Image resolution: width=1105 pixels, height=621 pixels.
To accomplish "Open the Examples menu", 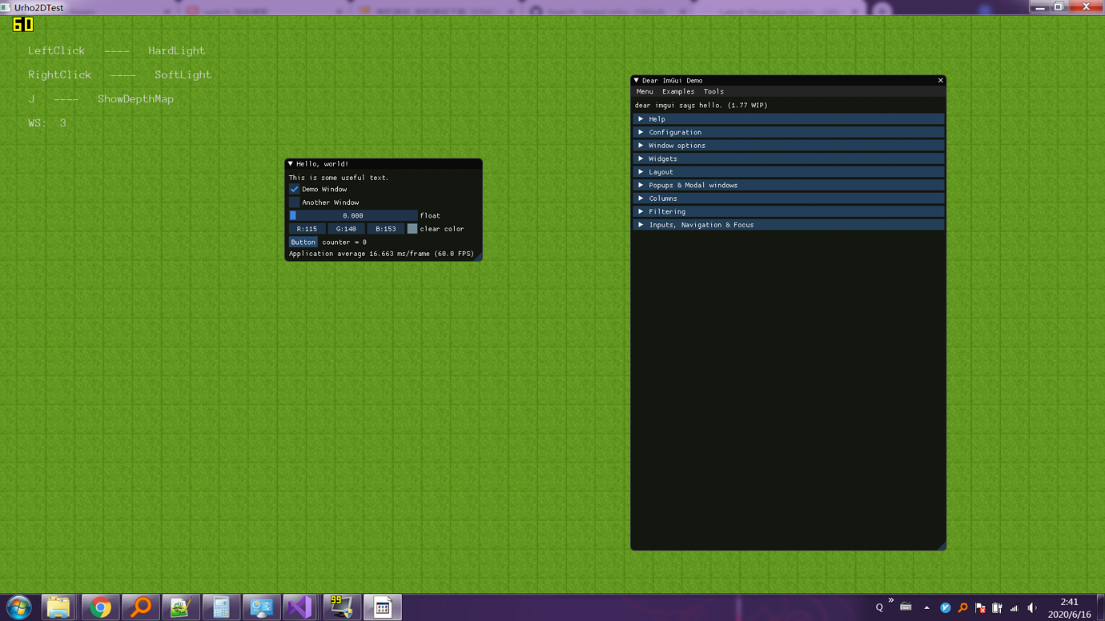I will (678, 91).
